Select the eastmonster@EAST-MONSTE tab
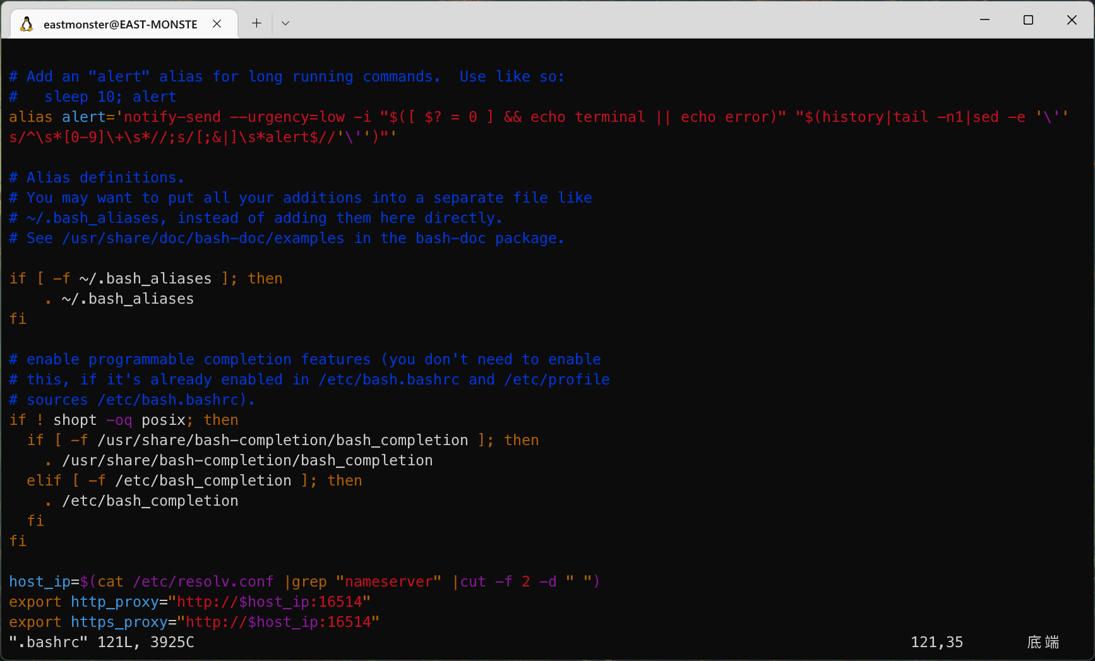This screenshot has height=661, width=1095. [x=120, y=24]
